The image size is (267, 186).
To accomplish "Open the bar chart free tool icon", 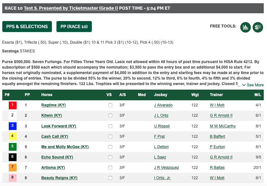I will (245, 27).
